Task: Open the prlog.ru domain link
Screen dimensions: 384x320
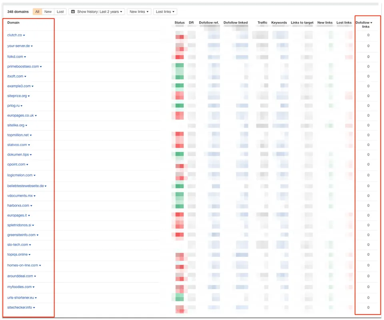Action: (x=14, y=106)
